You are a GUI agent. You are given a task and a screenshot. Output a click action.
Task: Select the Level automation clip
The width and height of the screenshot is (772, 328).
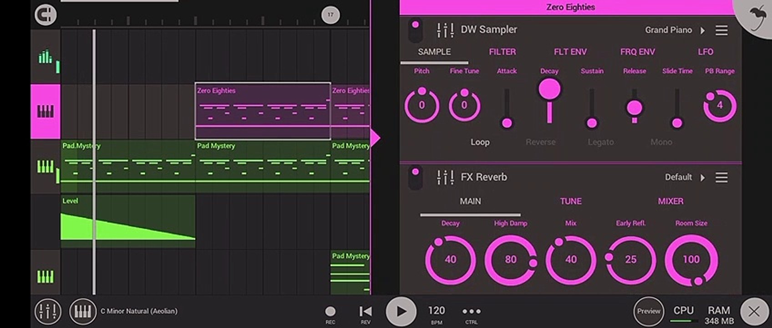point(128,221)
